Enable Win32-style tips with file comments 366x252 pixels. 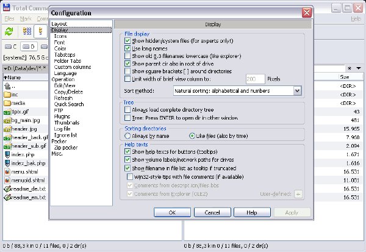130,176
